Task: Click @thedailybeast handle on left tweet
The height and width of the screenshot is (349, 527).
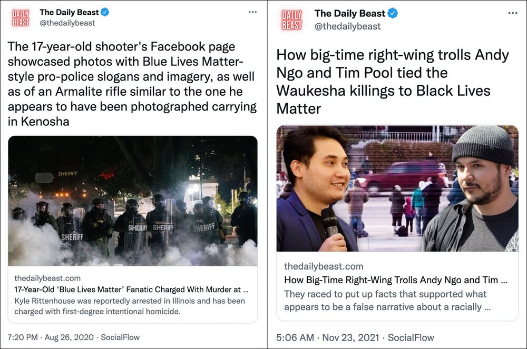Action: (x=67, y=23)
